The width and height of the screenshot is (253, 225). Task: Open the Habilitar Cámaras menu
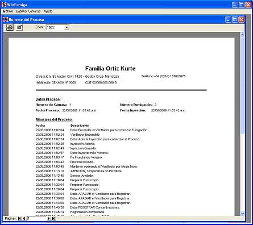[x=28, y=11]
